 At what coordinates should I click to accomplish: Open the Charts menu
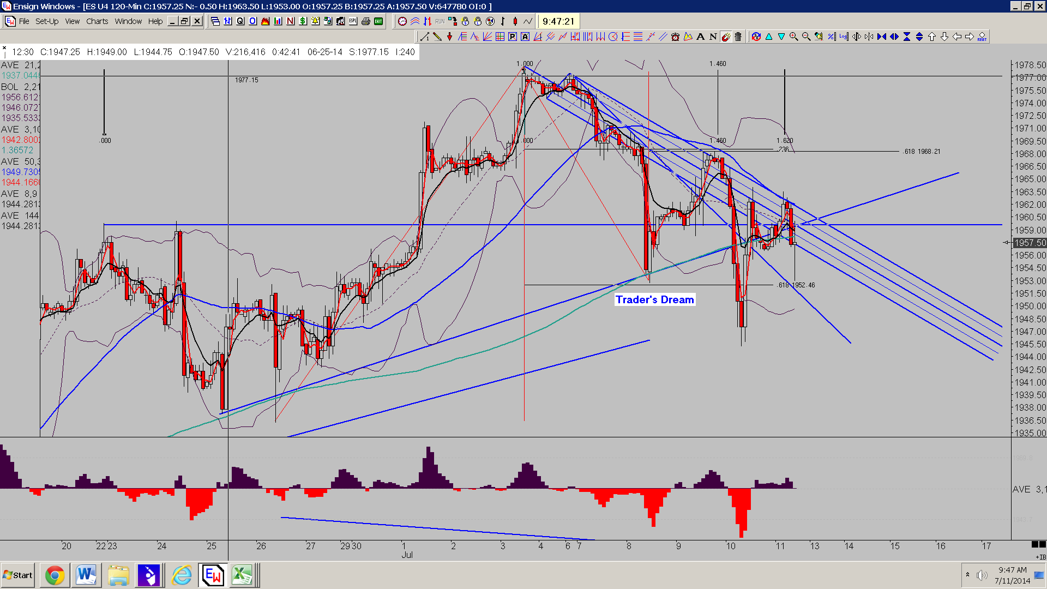click(x=97, y=21)
